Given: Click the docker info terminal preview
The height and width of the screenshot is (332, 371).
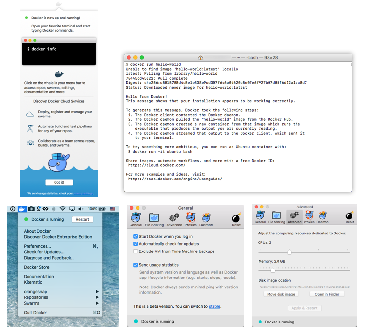Looking at the screenshot, I should pos(59,52).
